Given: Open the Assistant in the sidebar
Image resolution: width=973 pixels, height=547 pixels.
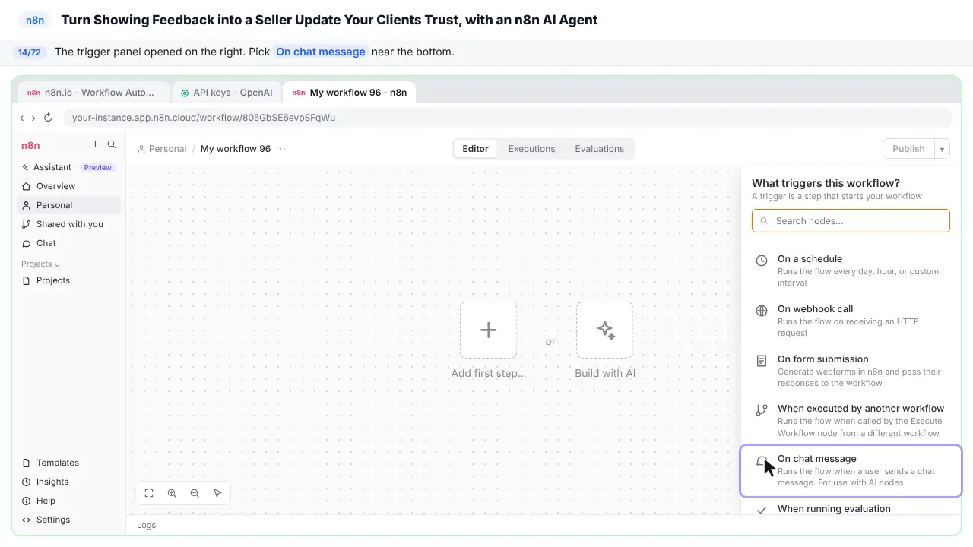Looking at the screenshot, I should (x=68, y=167).
